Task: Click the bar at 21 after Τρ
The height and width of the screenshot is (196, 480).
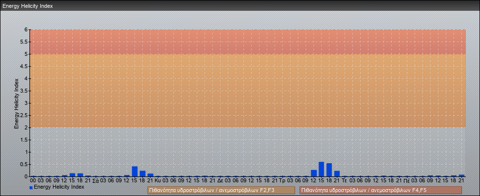Action: (x=337, y=173)
